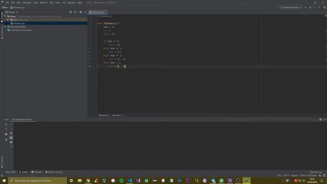Open the Help menu

80,3
